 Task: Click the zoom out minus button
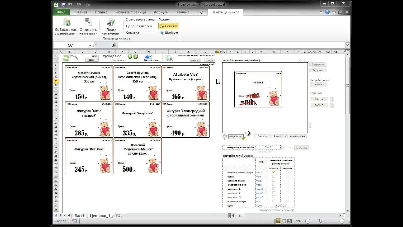308,221
